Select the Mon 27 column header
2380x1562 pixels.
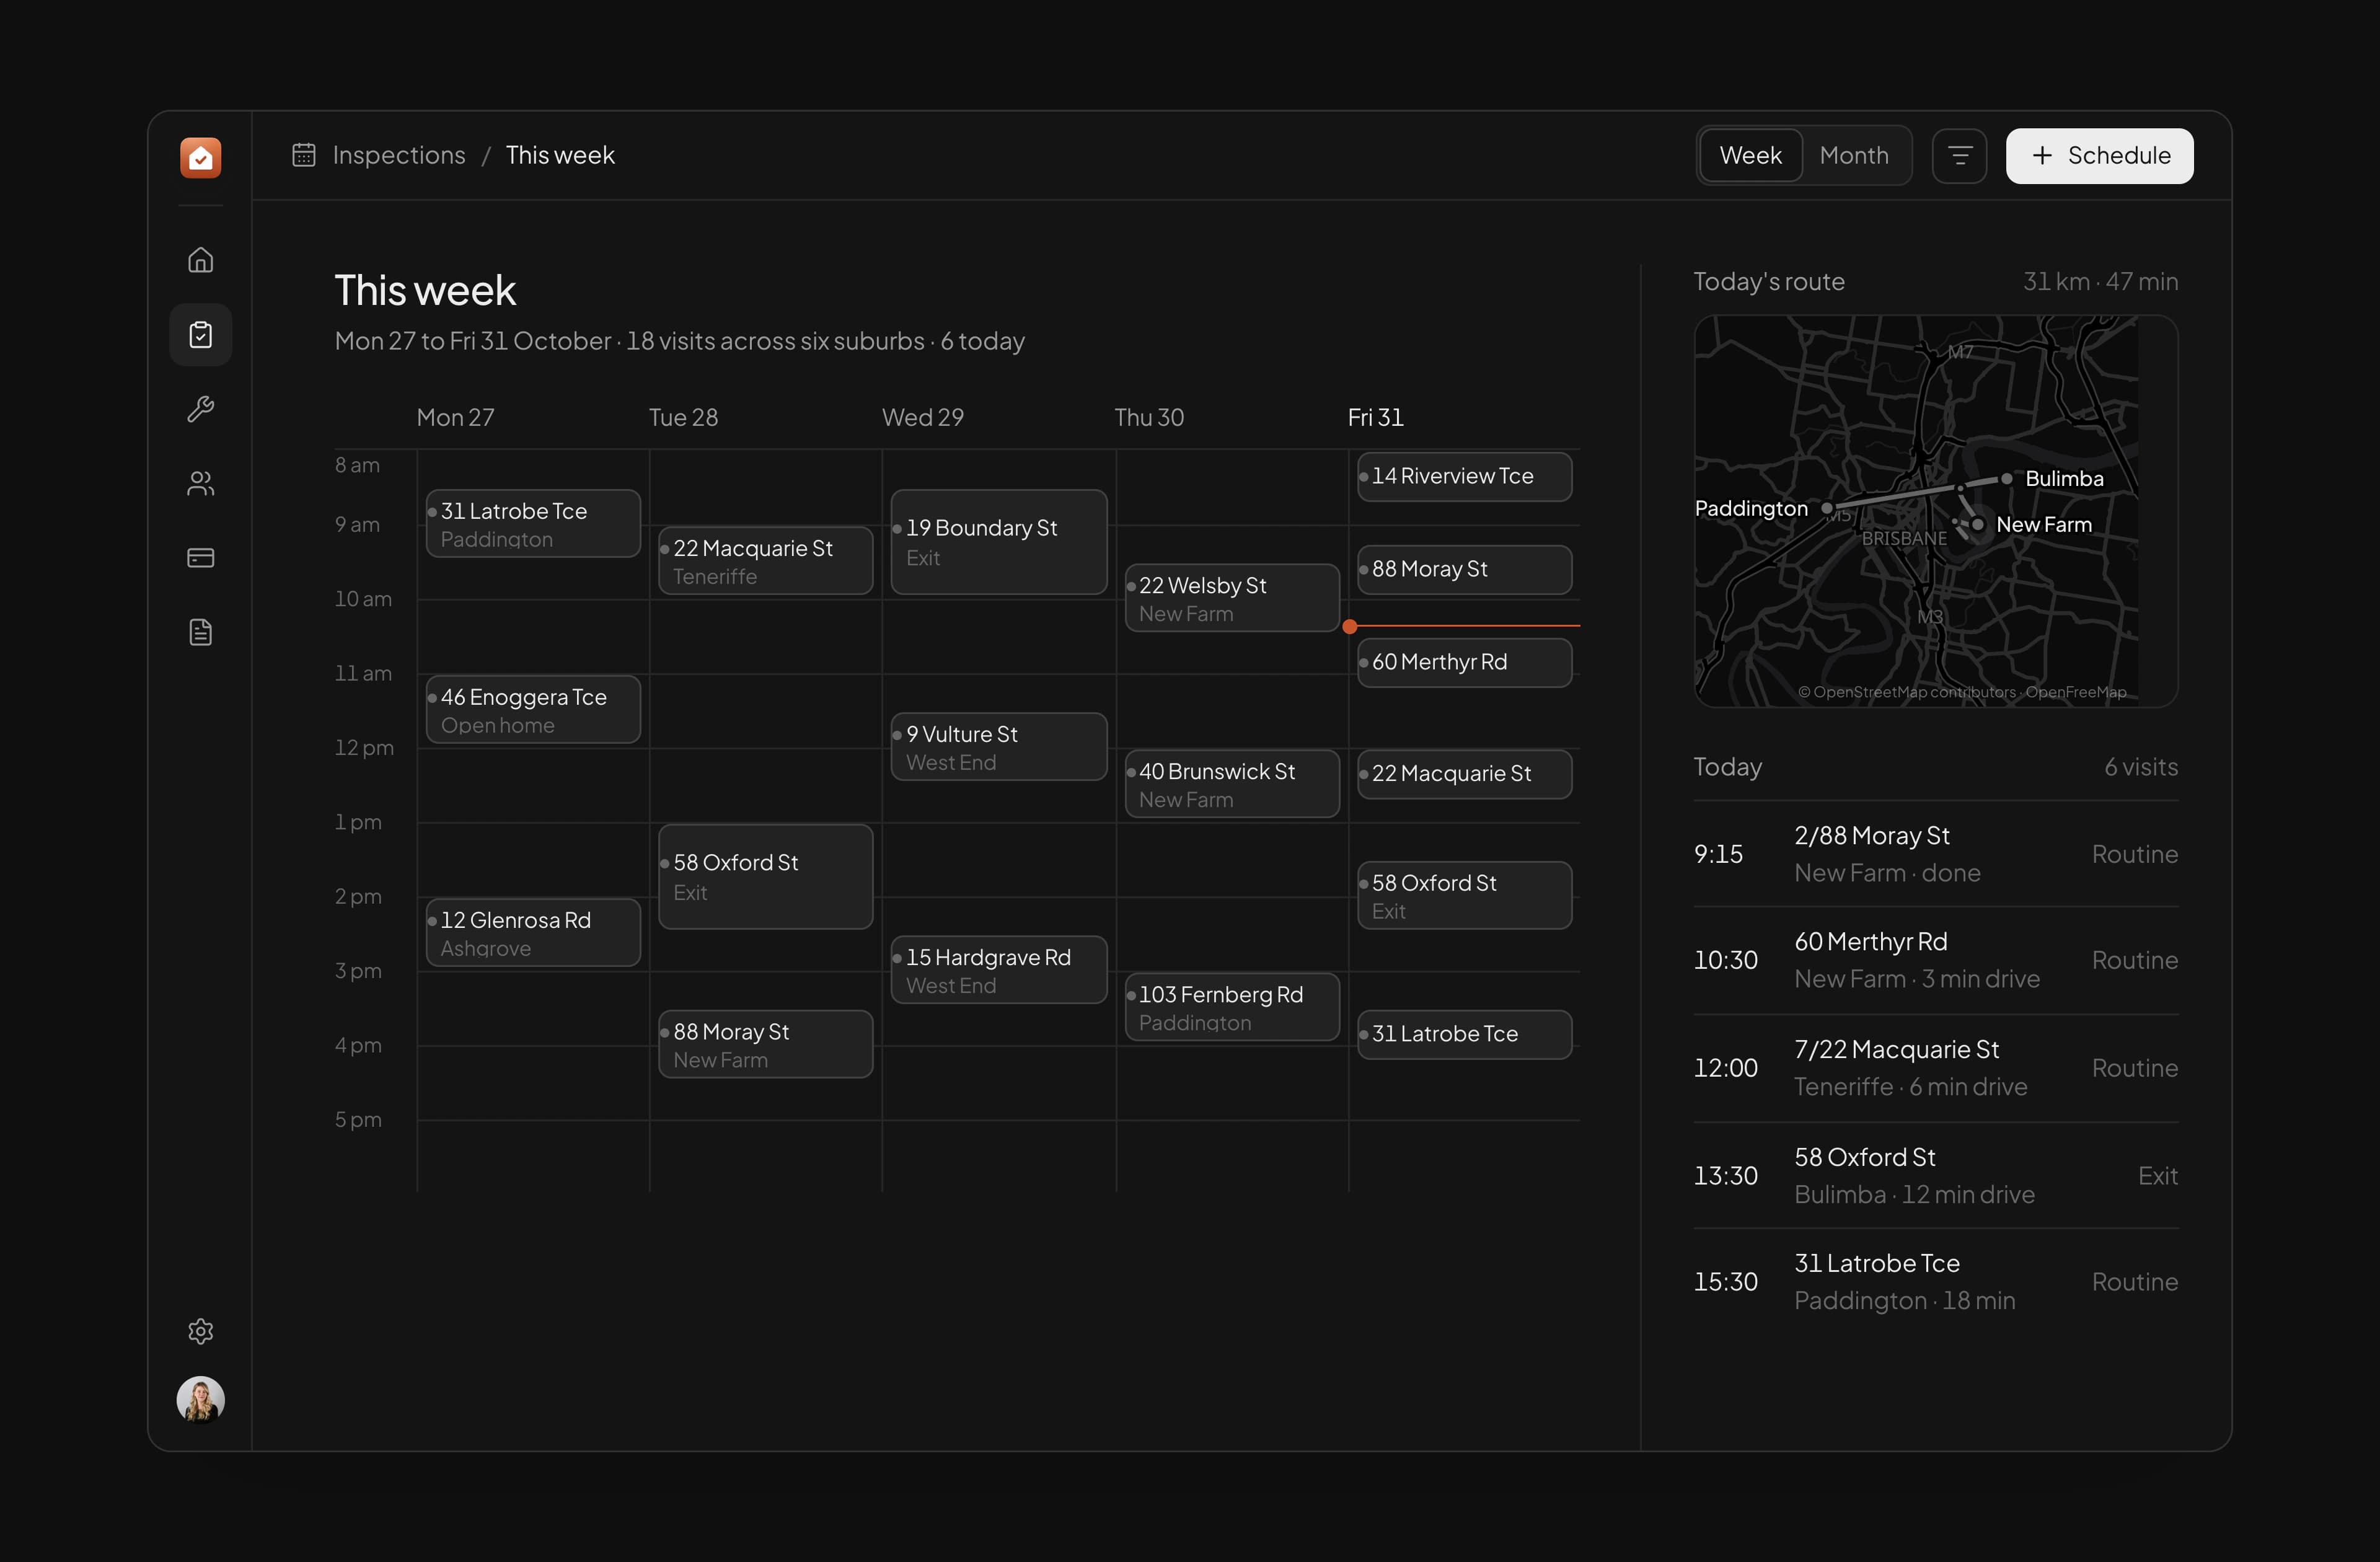pyautogui.click(x=455, y=417)
